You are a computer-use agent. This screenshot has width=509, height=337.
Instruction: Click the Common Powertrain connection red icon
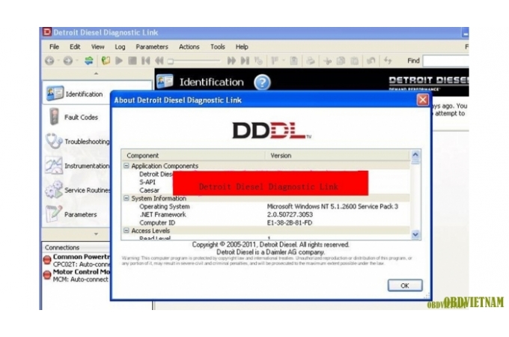47,260
